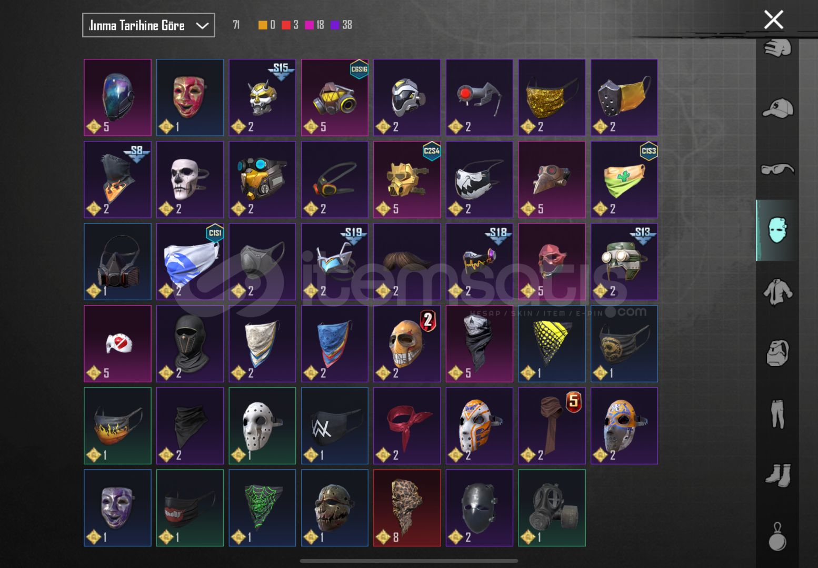Filter by purple rarity count 38
Screen dimensions: 818x568
(x=341, y=25)
